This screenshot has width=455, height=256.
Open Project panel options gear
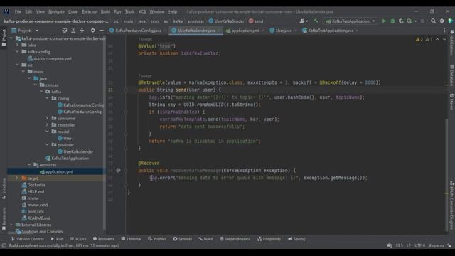click(x=93, y=31)
